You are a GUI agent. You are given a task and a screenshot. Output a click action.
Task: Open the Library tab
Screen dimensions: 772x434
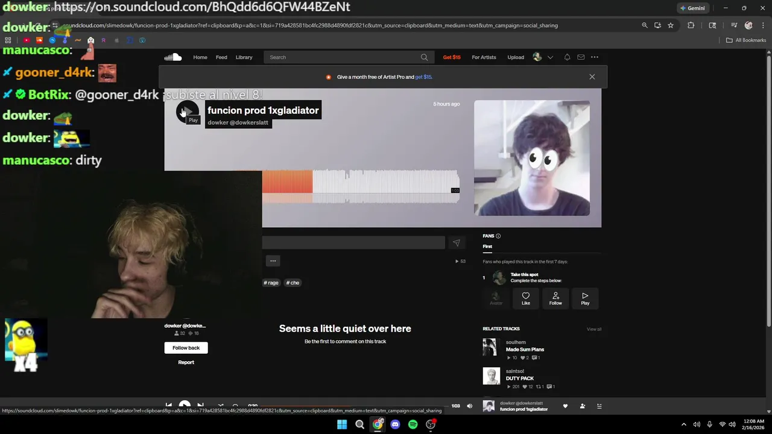(x=244, y=57)
